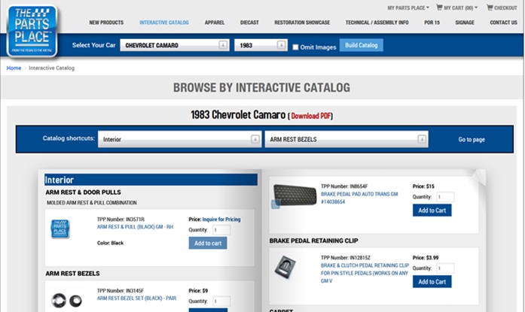
Task: Expand the Arm Rest Bezels dropdown
Action: pos(346,139)
